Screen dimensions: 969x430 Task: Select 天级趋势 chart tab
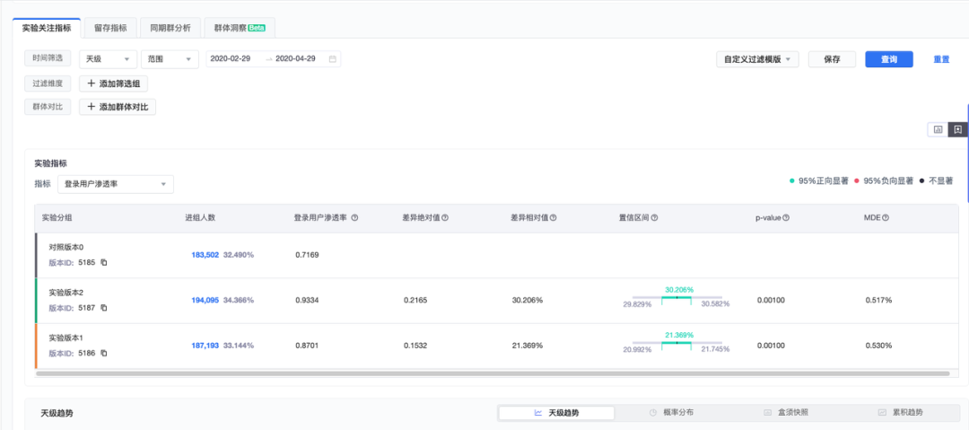[556, 413]
